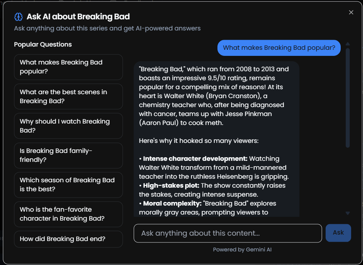Select "What are the best scenes" question
Viewport: 363px width, 265px height.
click(68, 96)
